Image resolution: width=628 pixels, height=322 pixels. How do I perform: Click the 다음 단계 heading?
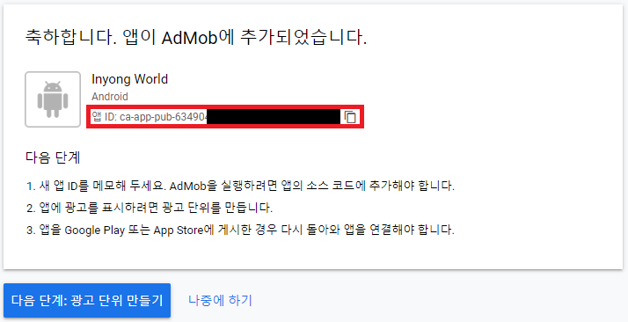tap(53, 157)
